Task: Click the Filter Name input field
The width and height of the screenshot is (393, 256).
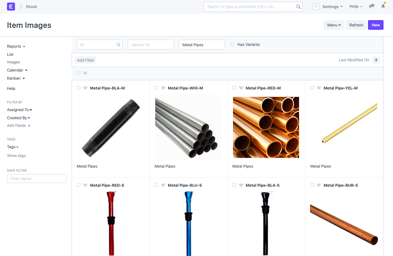Action: tap(37, 179)
